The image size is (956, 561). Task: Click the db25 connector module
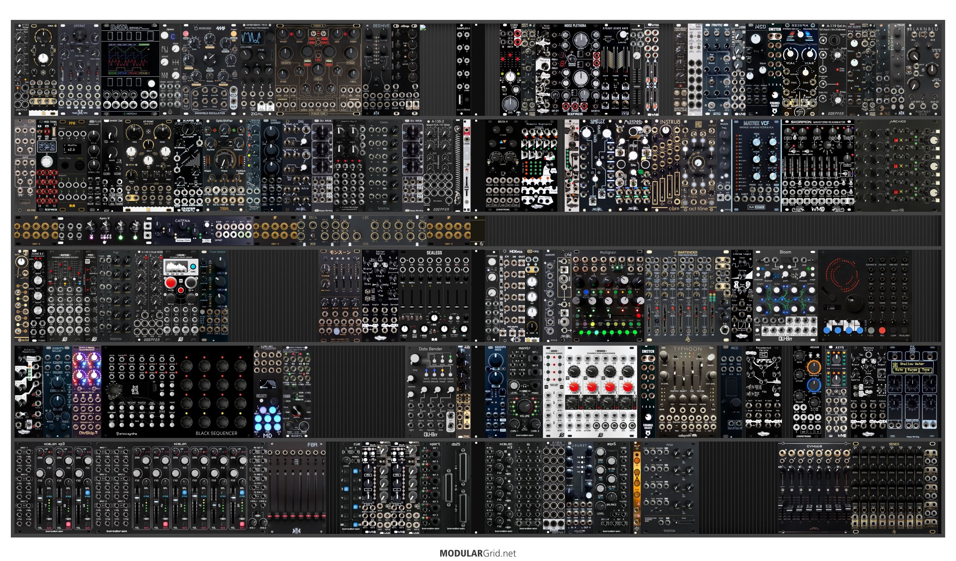pyautogui.click(x=456, y=488)
